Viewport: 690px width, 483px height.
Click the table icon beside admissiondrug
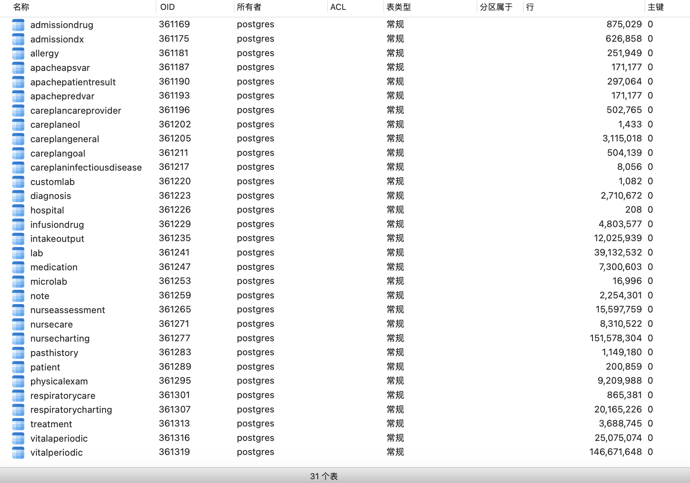click(x=18, y=25)
